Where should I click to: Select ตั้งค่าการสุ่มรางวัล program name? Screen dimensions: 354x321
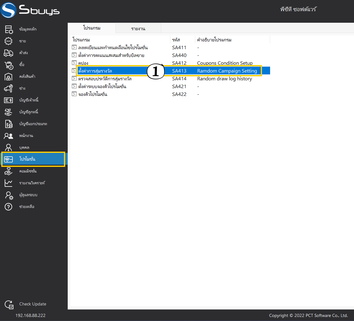95,71
